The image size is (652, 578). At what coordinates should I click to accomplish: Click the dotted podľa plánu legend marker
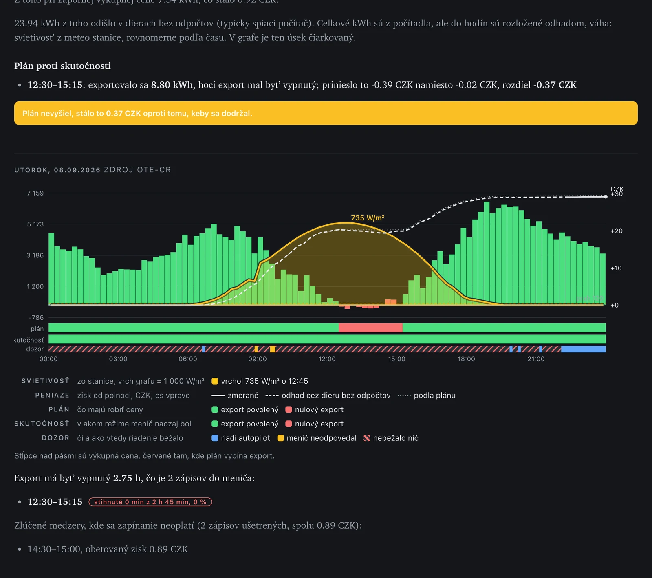pyautogui.click(x=404, y=396)
